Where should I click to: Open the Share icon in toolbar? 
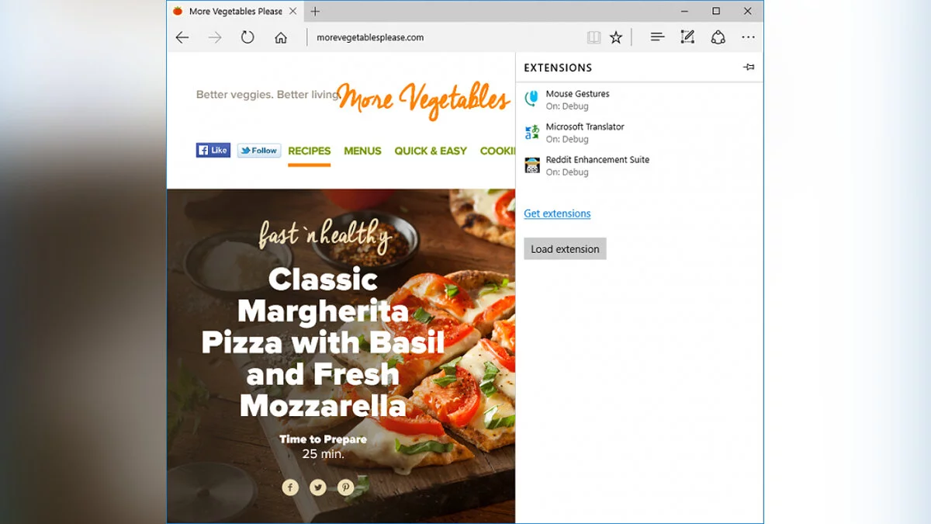point(718,37)
